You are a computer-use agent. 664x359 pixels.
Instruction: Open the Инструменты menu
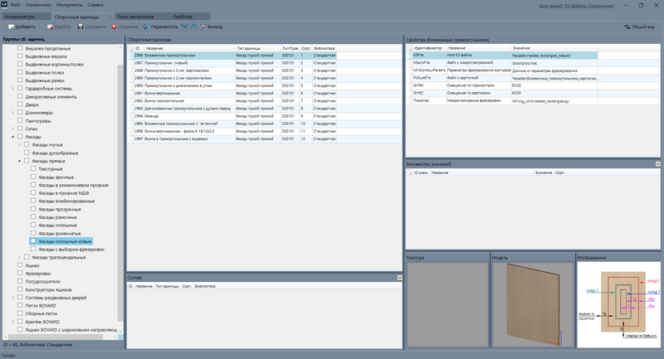coord(69,5)
